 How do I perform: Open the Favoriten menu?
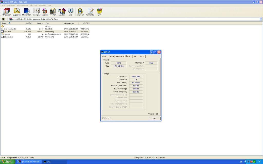pyautogui.click(x=34, y=6)
